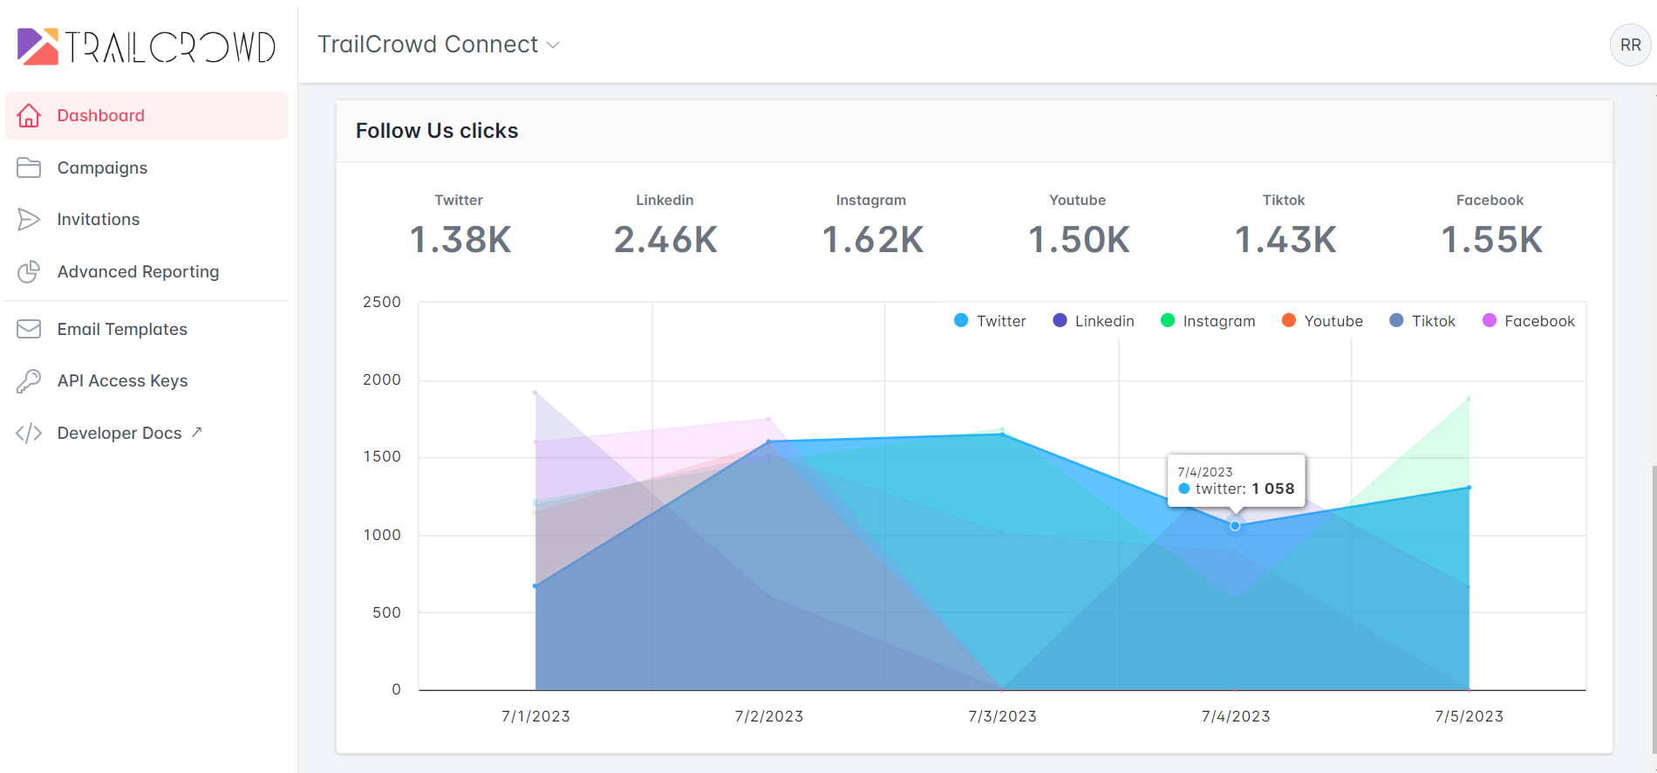This screenshot has height=773, width=1657.
Task: Click the Dashboard home icon
Action: pyautogui.click(x=29, y=115)
